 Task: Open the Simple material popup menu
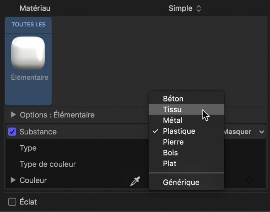pos(184,8)
